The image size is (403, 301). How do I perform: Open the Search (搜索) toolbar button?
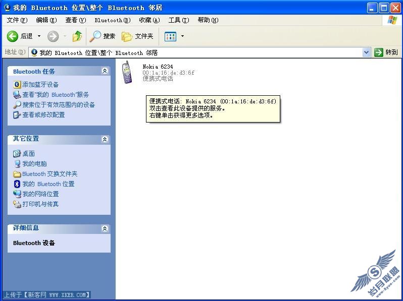[x=103, y=36]
